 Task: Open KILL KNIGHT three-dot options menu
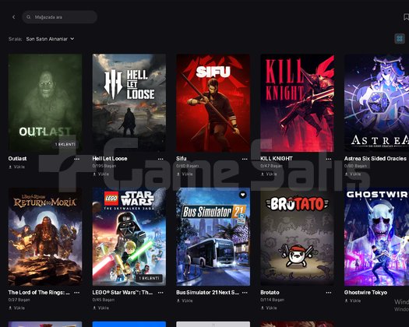(x=329, y=159)
